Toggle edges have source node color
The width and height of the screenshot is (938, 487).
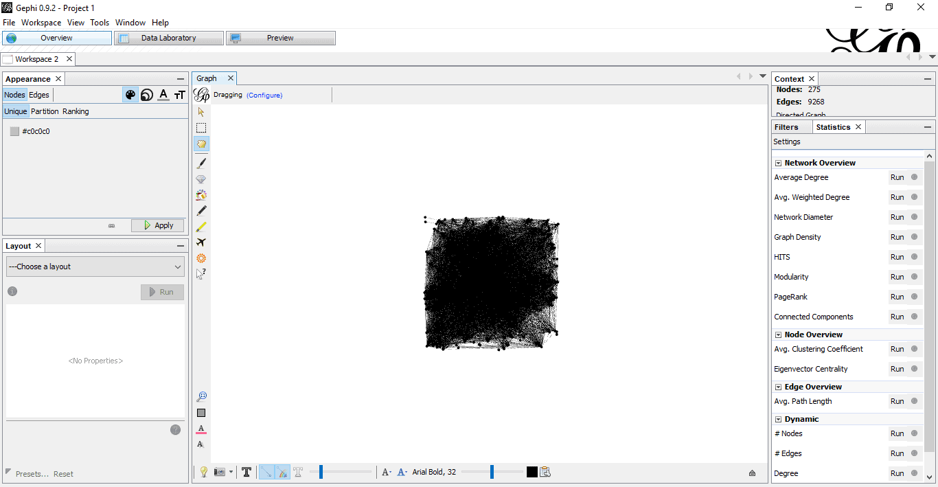[282, 472]
